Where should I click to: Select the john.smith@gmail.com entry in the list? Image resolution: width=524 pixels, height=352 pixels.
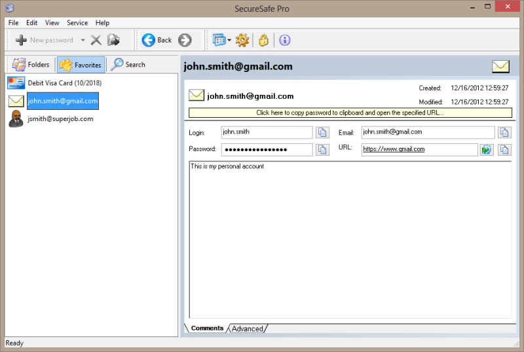63,101
